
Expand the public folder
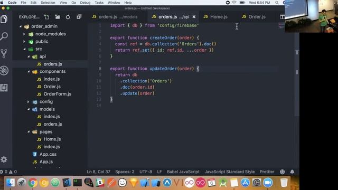point(24,42)
